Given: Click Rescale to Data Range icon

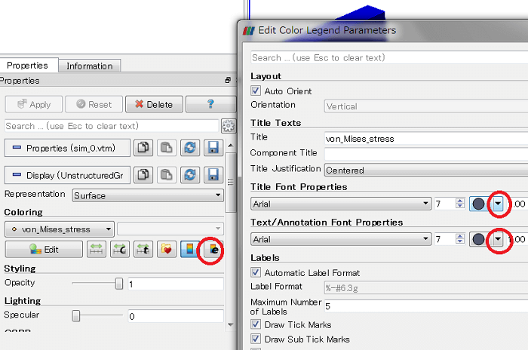Looking at the screenshot, I should coord(96,250).
